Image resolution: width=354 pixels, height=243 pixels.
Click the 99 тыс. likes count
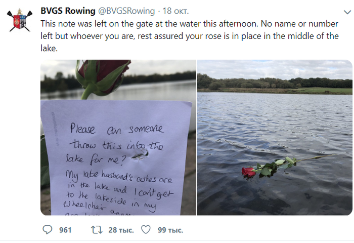click(170, 230)
